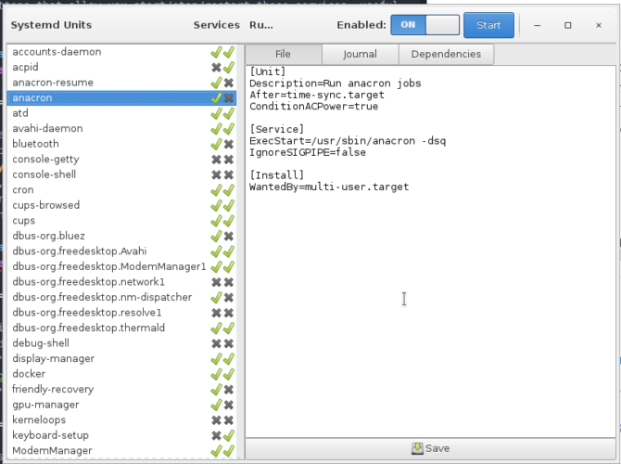Select the cron service
This screenshot has width=621, height=464.
[x=121, y=190]
